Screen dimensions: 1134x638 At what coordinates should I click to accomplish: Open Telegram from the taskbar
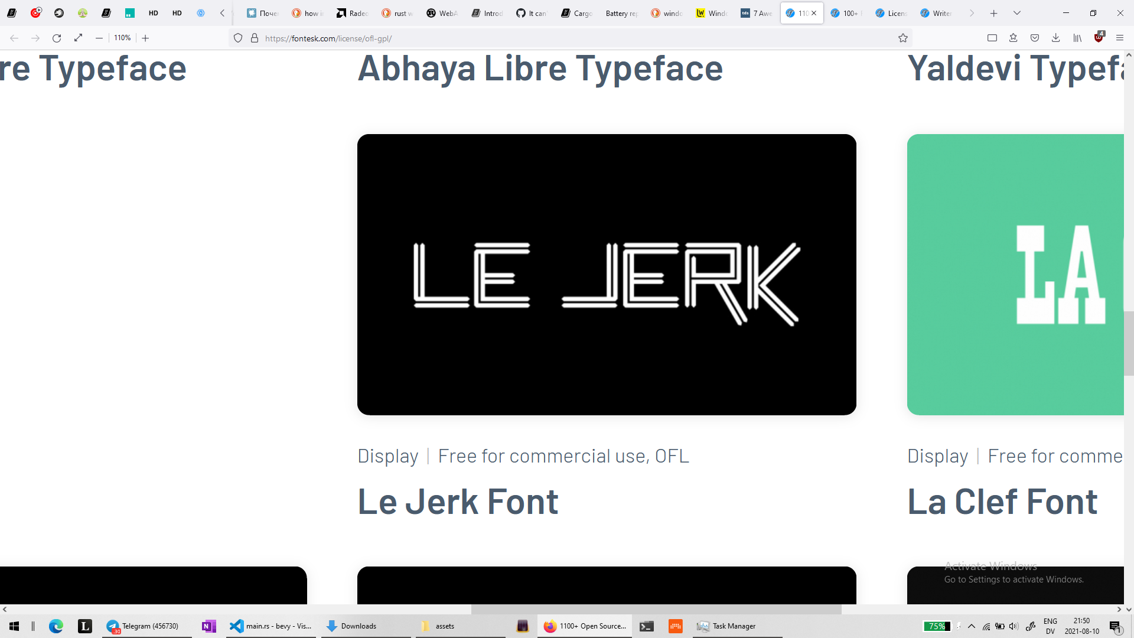tap(147, 626)
